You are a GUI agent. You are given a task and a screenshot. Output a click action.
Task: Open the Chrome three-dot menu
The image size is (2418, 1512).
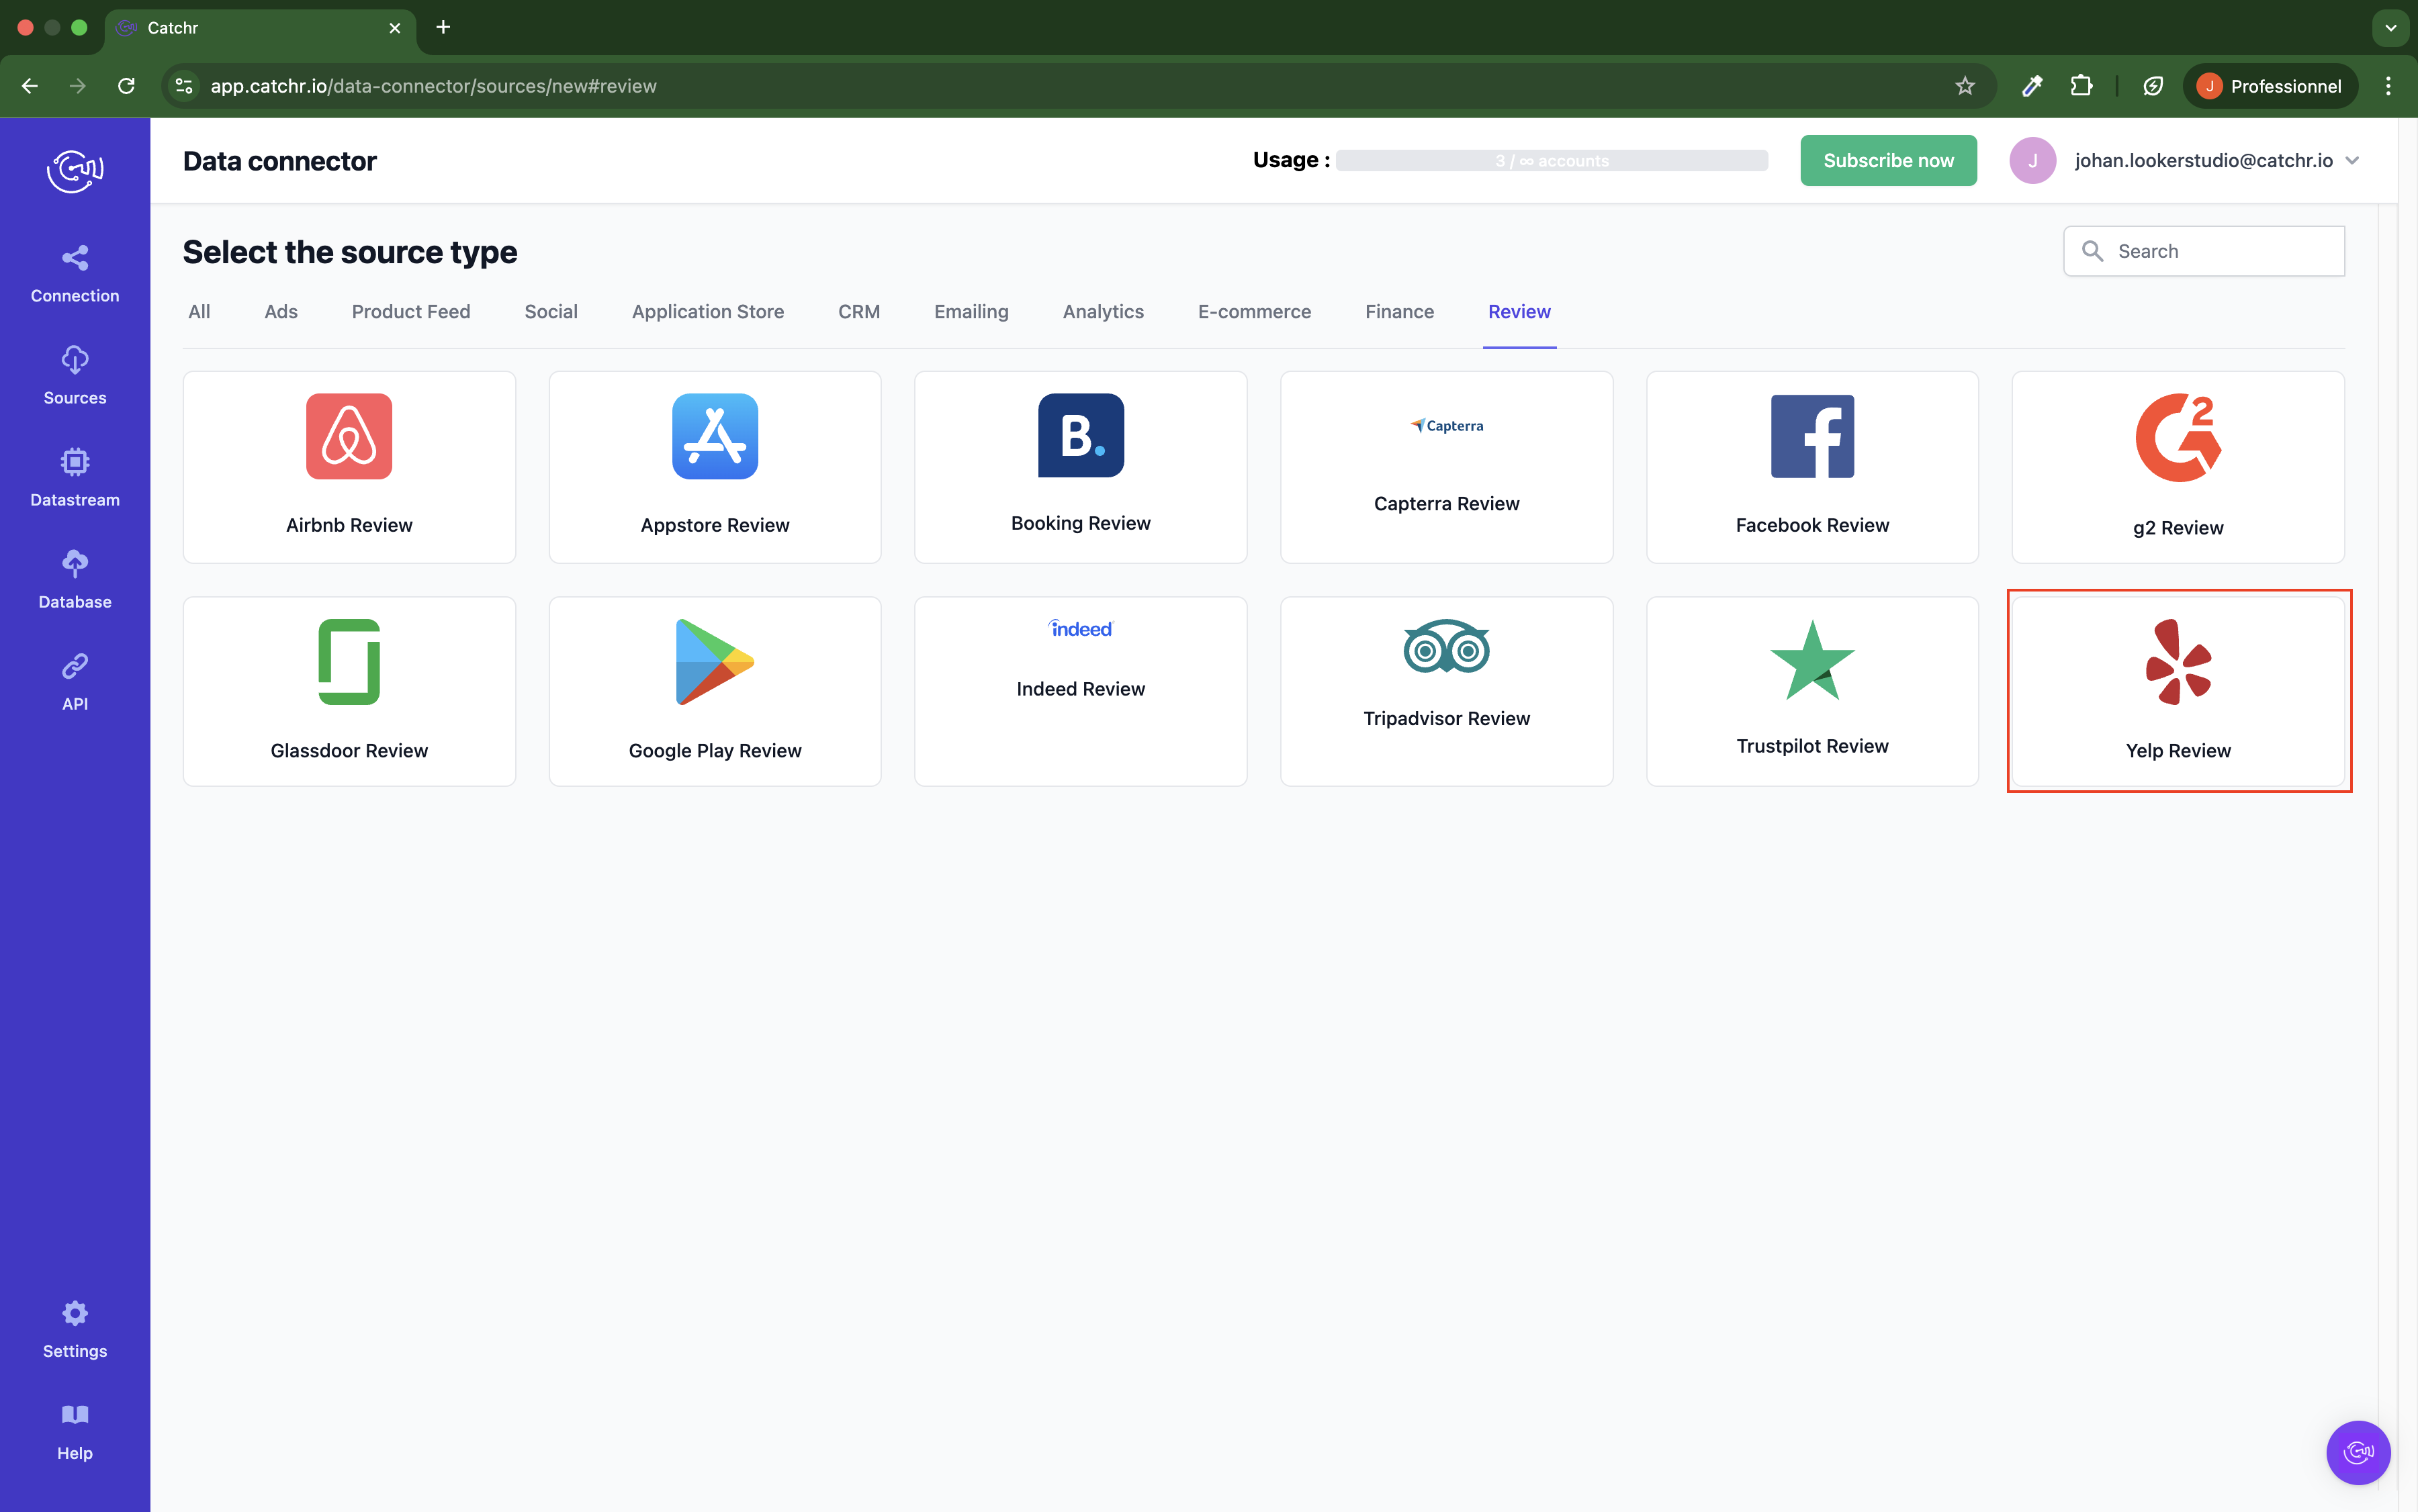coord(2388,86)
